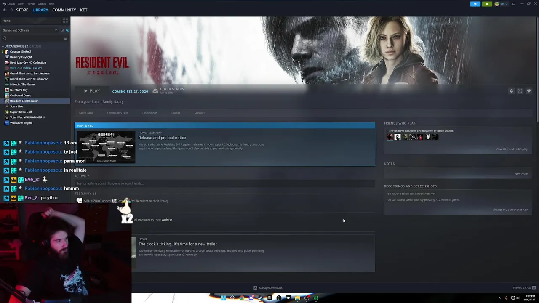Screen dimensions: 539x303
Task: View all friends who play
Action: [511, 149]
